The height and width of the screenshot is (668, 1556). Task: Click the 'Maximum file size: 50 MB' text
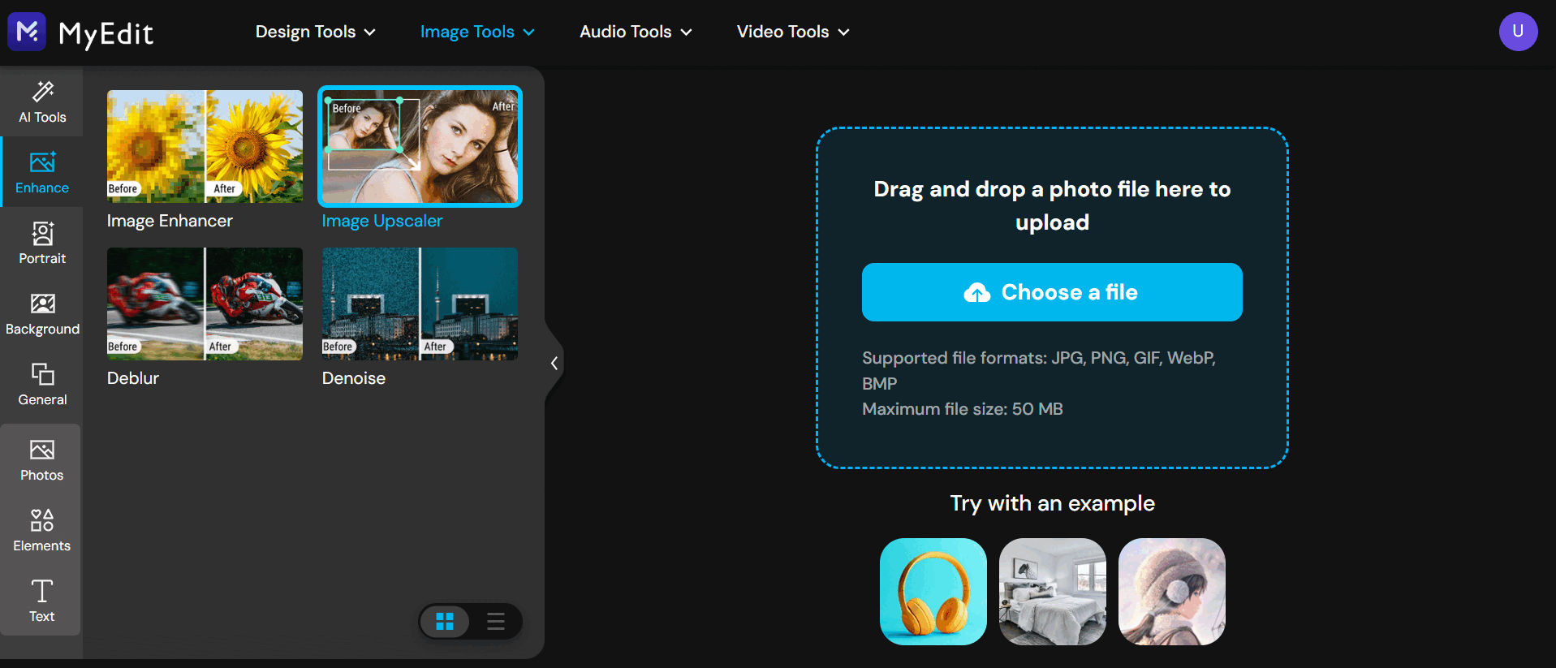pyautogui.click(x=963, y=409)
